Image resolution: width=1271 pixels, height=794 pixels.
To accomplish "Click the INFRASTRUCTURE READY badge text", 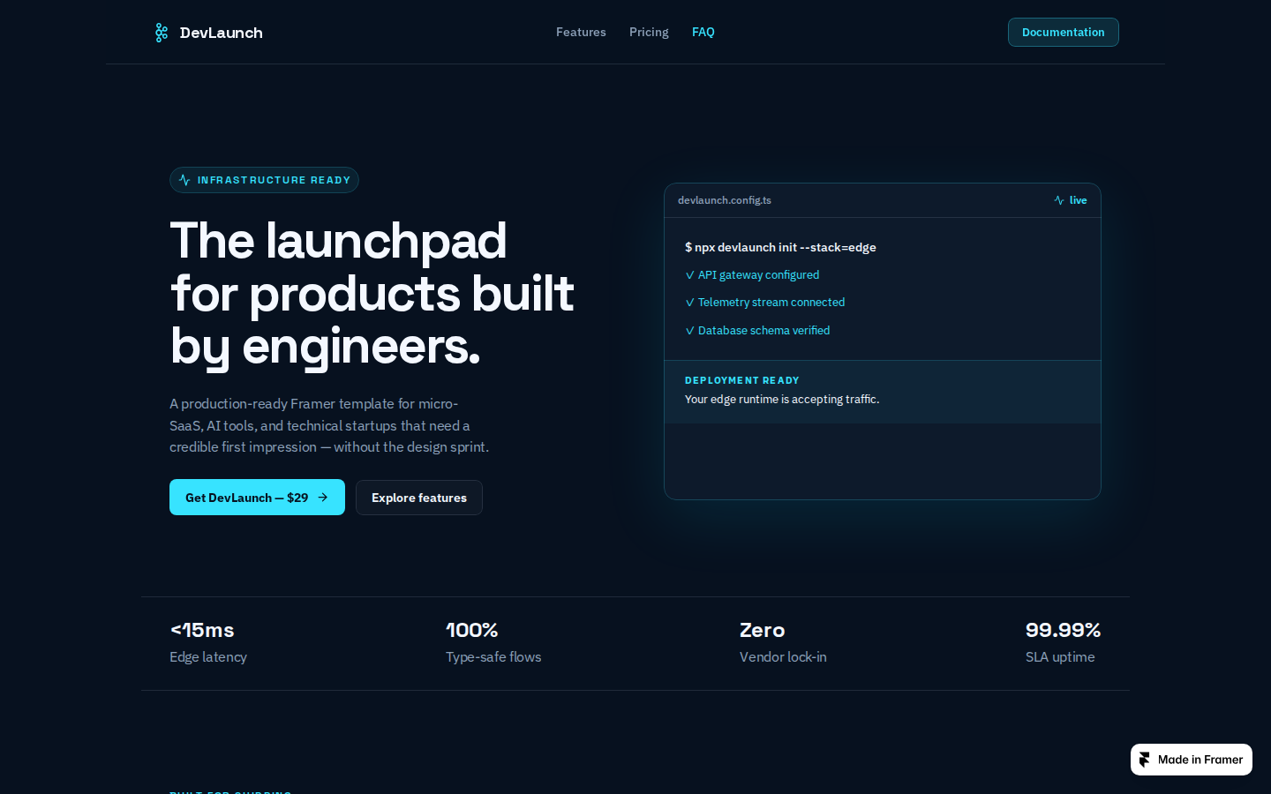I will [274, 180].
